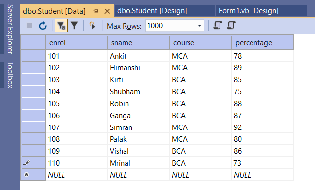This screenshot has height=190, width=315.
Task: Click the select-all corner cell of grid
Action: point(33,42)
